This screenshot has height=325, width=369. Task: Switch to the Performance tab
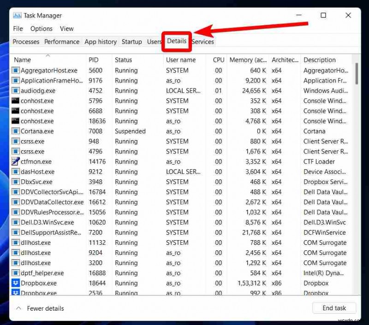(x=61, y=41)
